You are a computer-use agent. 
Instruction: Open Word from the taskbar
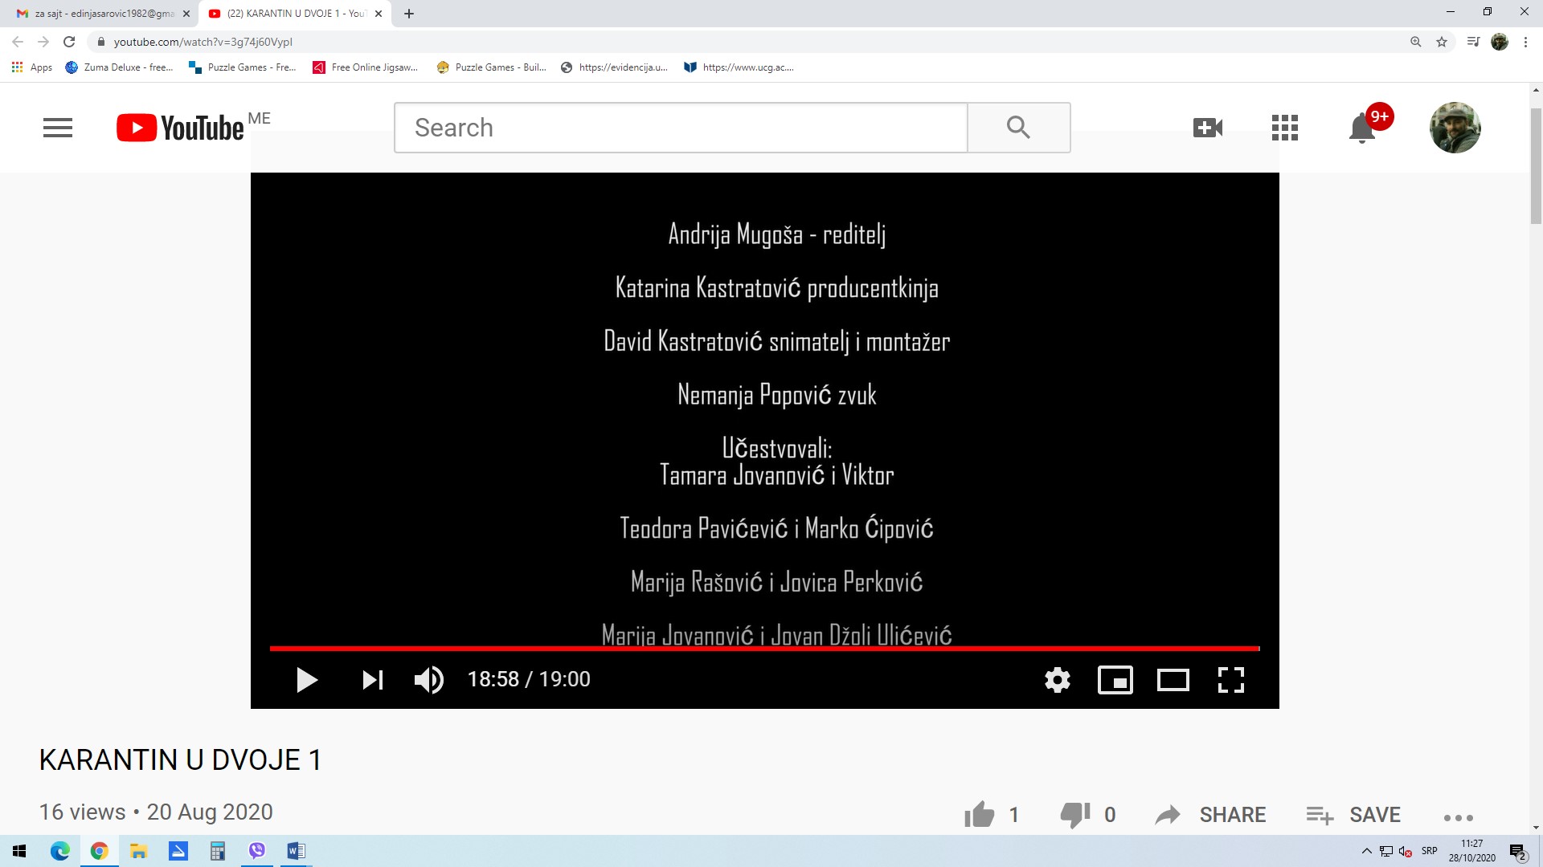296,851
